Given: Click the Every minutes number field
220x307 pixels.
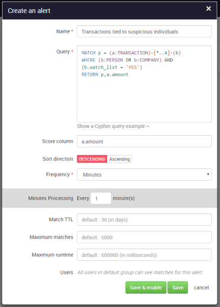Looking at the screenshot, I should click(101, 198).
